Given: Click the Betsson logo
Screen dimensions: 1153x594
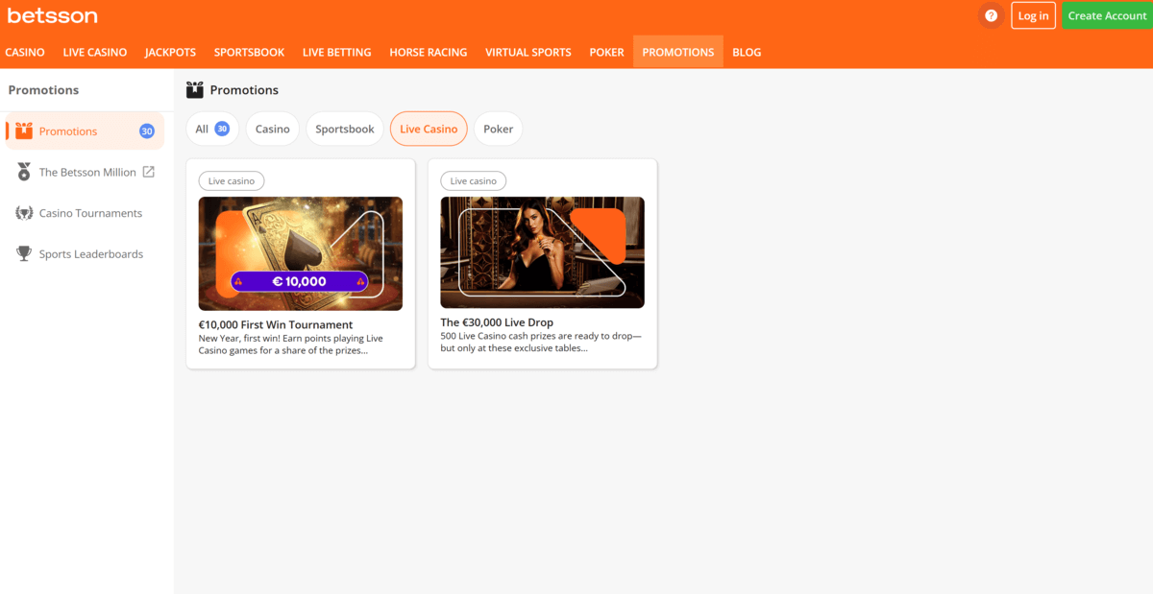Looking at the screenshot, I should tap(52, 15).
